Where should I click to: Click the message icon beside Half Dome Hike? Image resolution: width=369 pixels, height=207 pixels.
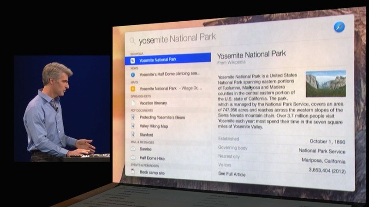(x=133, y=158)
